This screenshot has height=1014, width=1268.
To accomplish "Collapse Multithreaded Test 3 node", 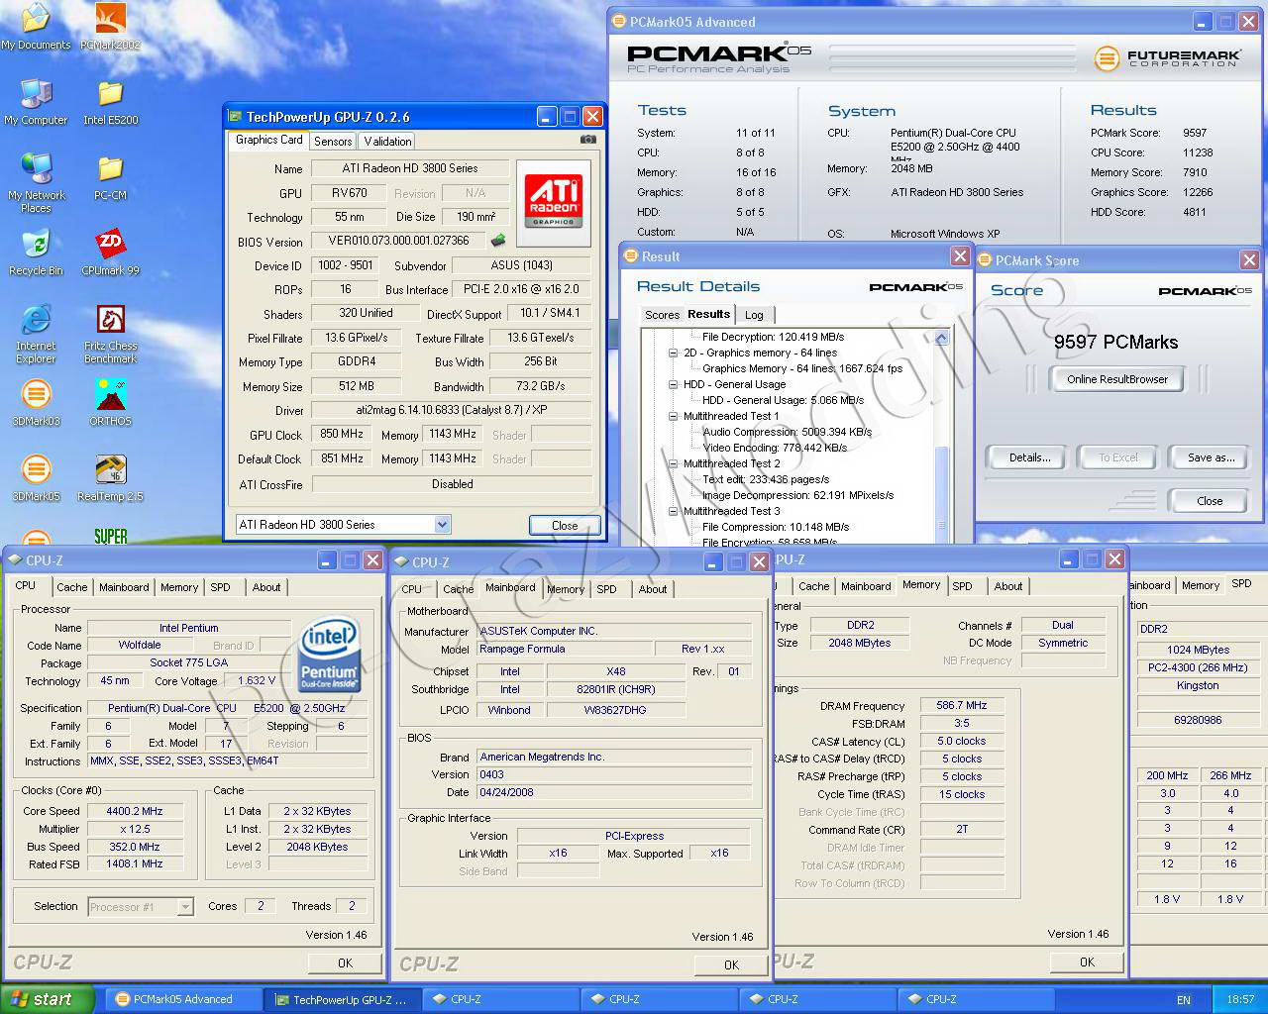I will 674,511.
